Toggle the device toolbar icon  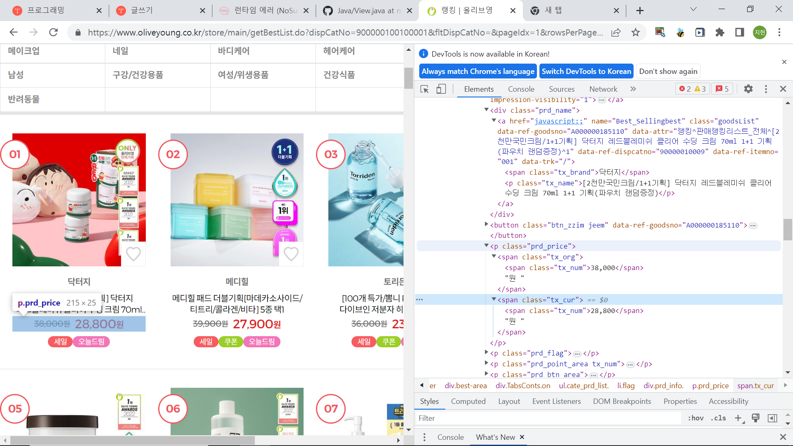[441, 89]
